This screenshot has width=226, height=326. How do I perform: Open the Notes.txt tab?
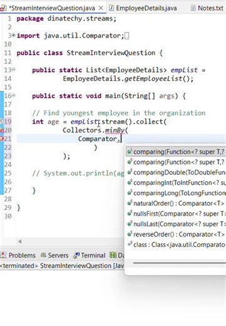[x=210, y=8]
